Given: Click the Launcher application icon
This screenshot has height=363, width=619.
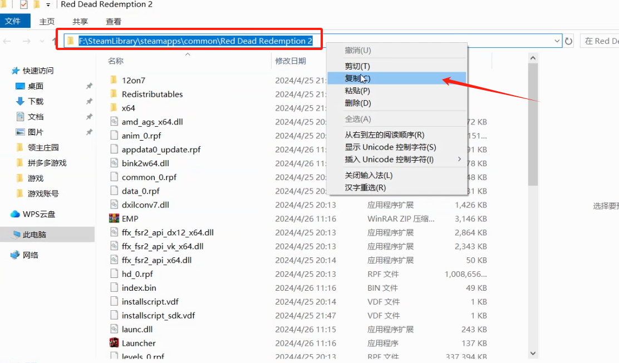Looking at the screenshot, I should [114, 343].
